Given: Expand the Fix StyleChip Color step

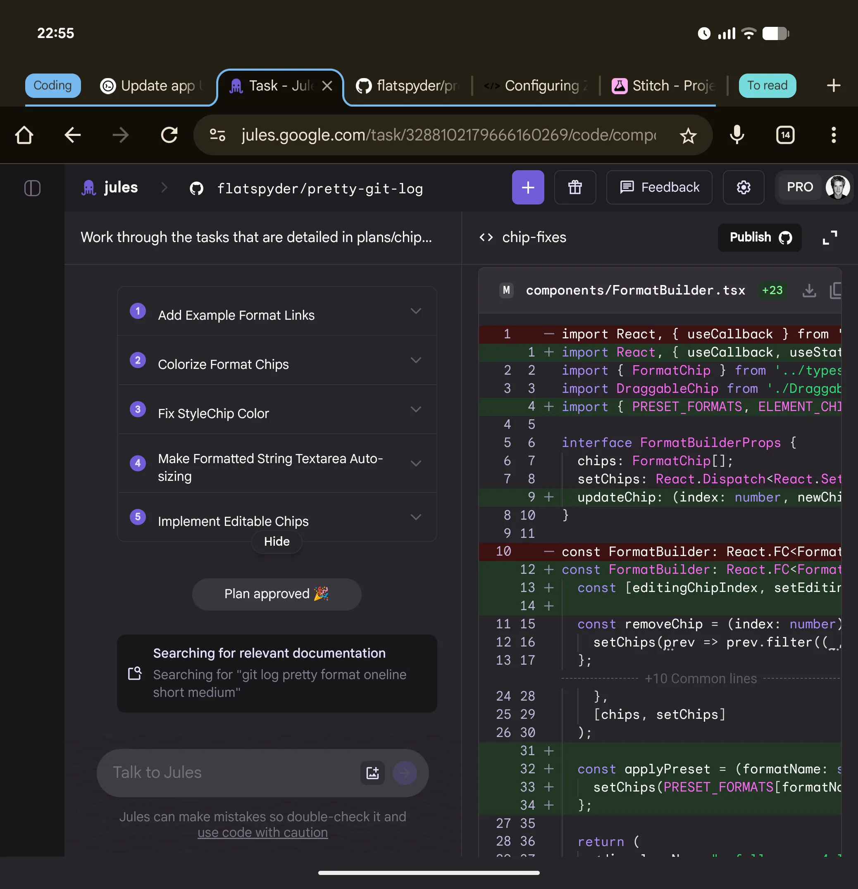Looking at the screenshot, I should (416, 409).
